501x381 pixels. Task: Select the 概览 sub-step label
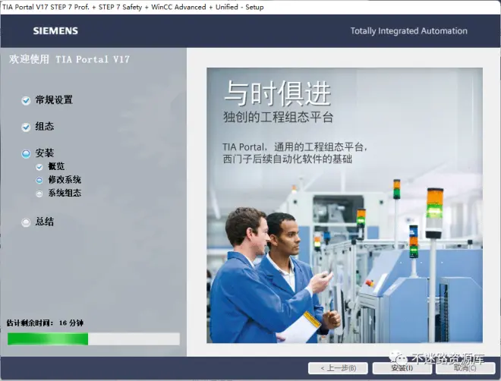pyautogui.click(x=56, y=166)
